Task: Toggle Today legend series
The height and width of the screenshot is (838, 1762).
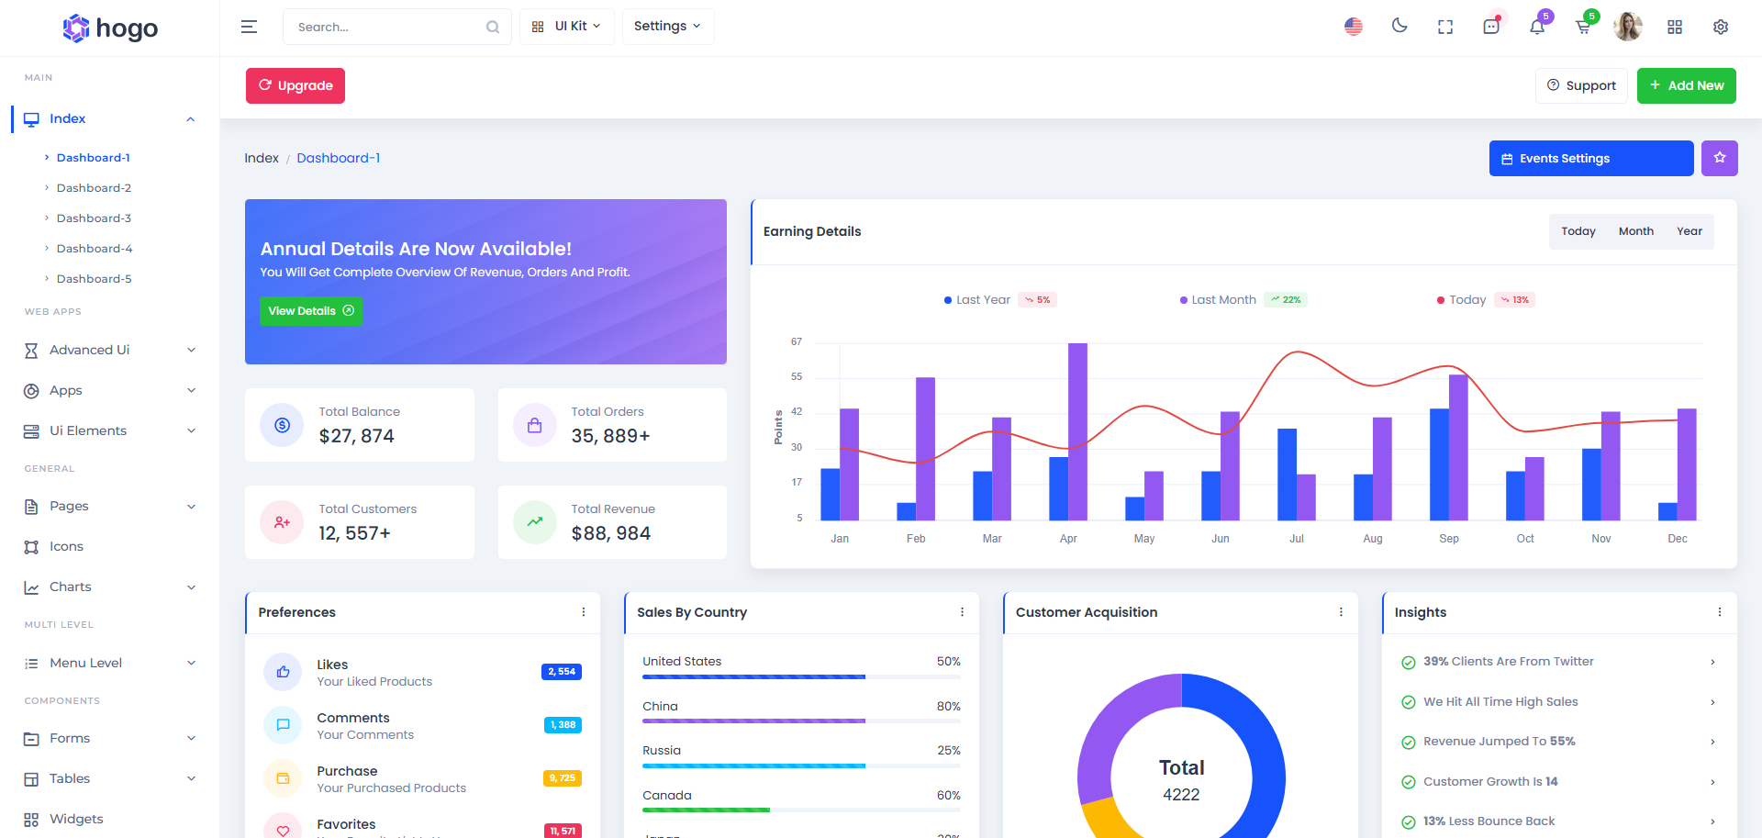Action: click(x=1461, y=300)
